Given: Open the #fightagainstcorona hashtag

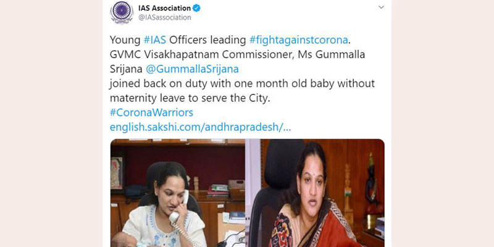Looking at the screenshot, I should click(298, 40).
